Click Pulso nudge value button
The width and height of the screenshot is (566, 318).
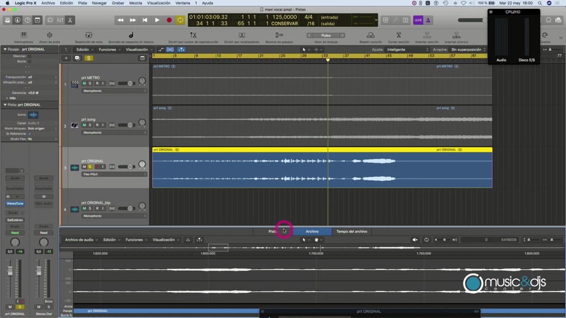[326, 35]
